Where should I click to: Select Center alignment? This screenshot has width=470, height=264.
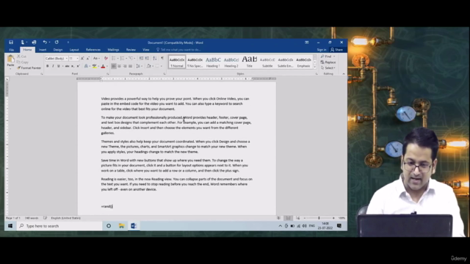119,66
